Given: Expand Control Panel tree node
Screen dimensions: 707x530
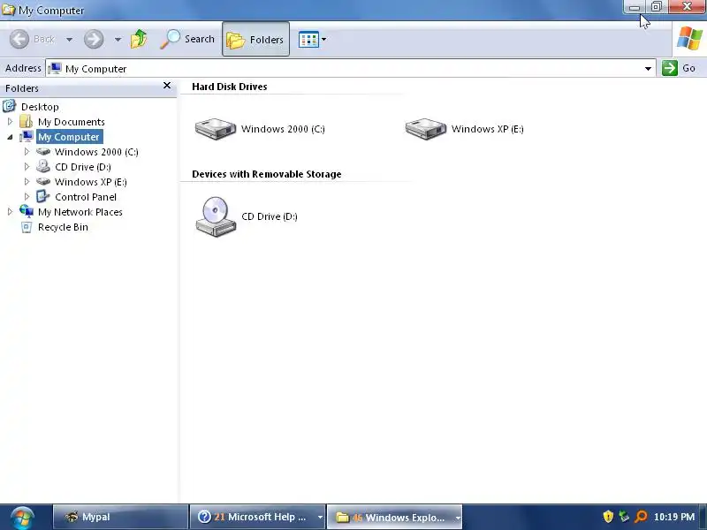Looking at the screenshot, I should pyautogui.click(x=27, y=197).
